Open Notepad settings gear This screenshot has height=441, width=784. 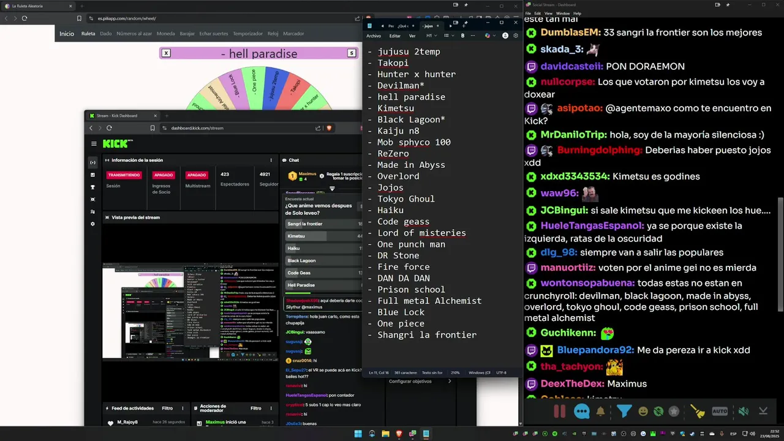pyautogui.click(x=516, y=36)
